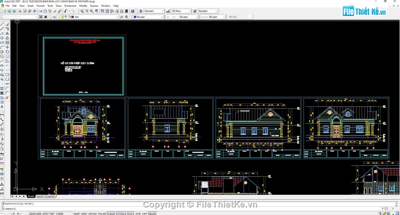Toggle ORTHO mode in status bar
Viewport: 400px width, 215px height.
click(92, 213)
